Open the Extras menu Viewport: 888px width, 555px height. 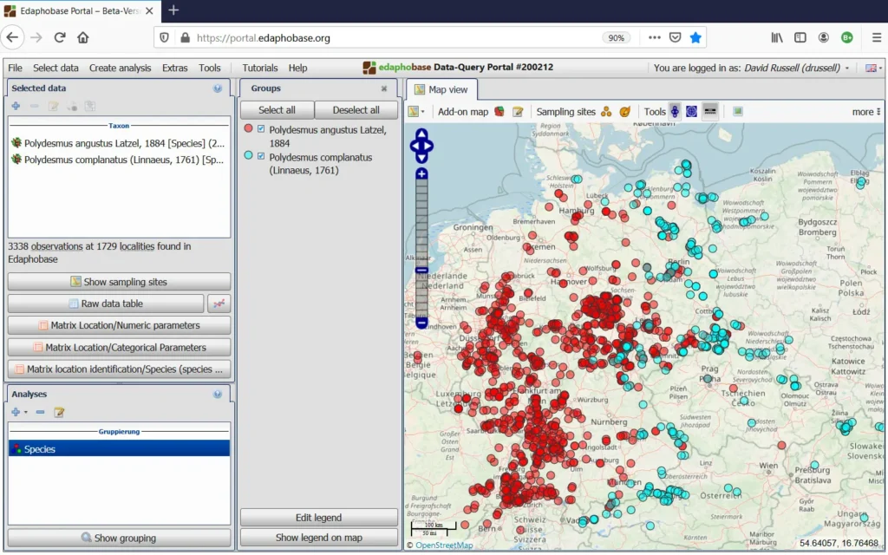point(174,68)
